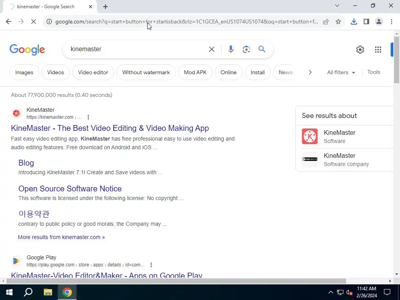Select the Video editor filter chip
The image size is (400, 300).
point(93,72)
